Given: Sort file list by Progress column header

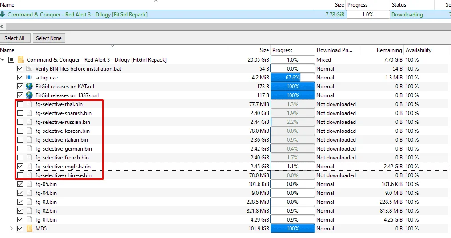Looking at the screenshot, I should tap(292, 50).
